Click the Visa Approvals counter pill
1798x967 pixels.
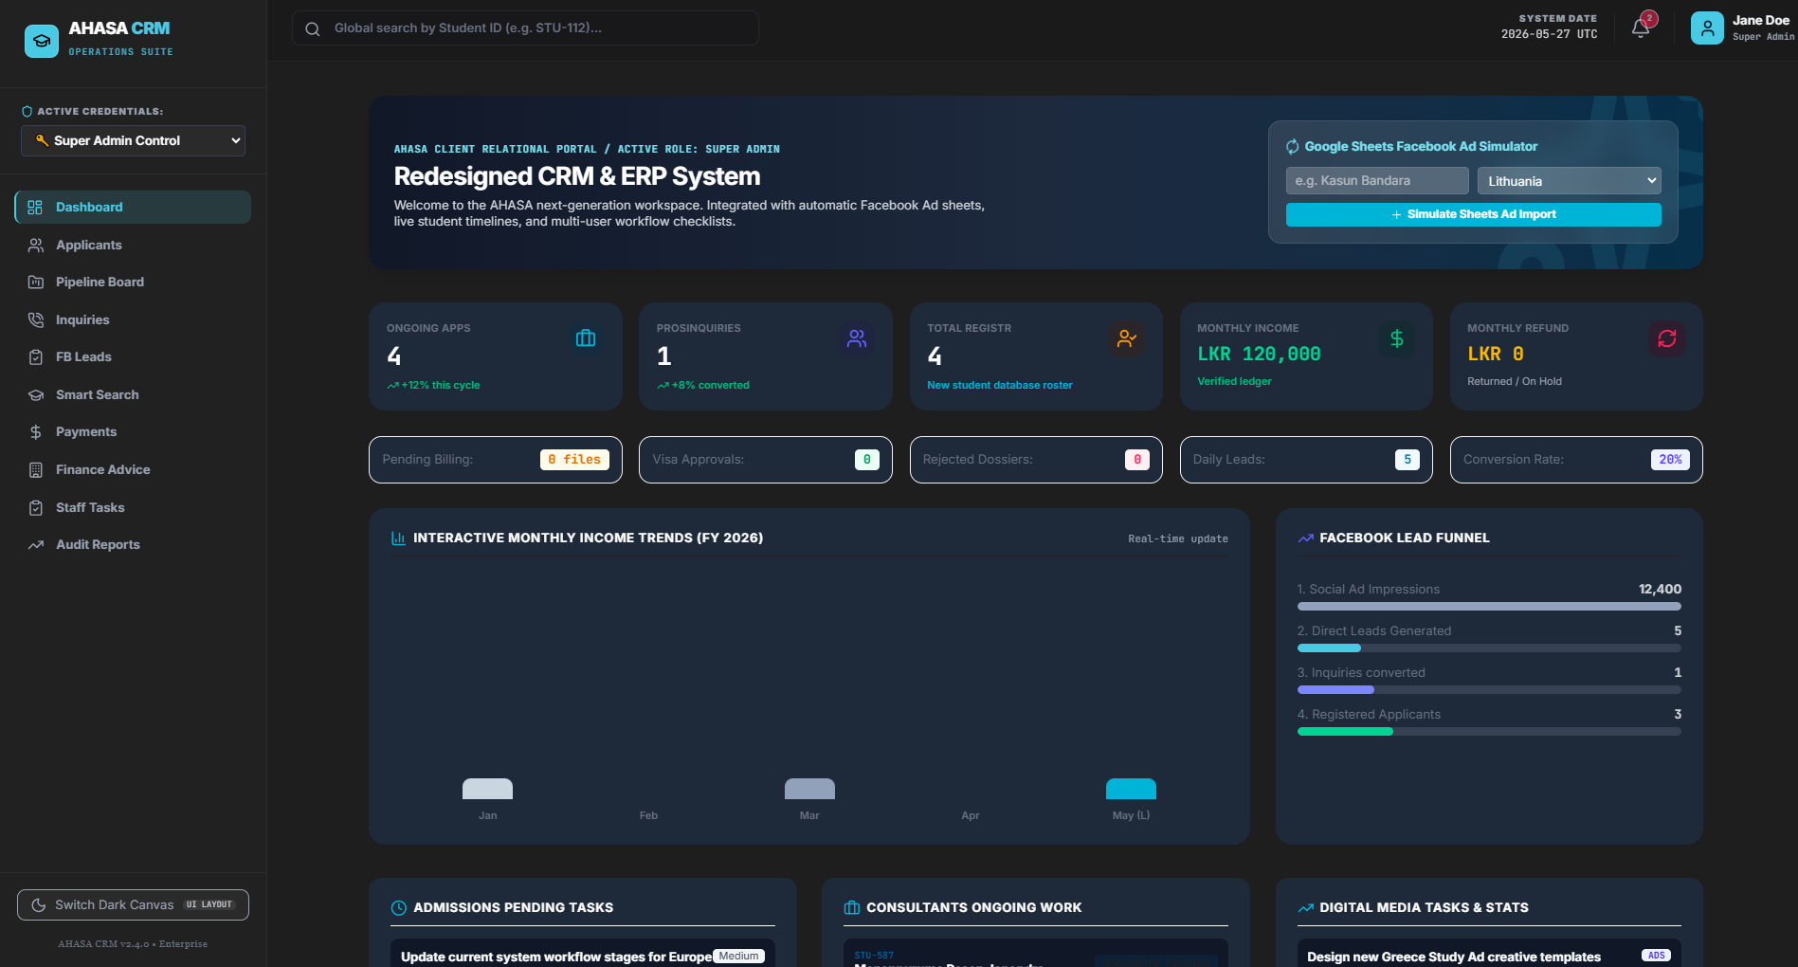(867, 460)
